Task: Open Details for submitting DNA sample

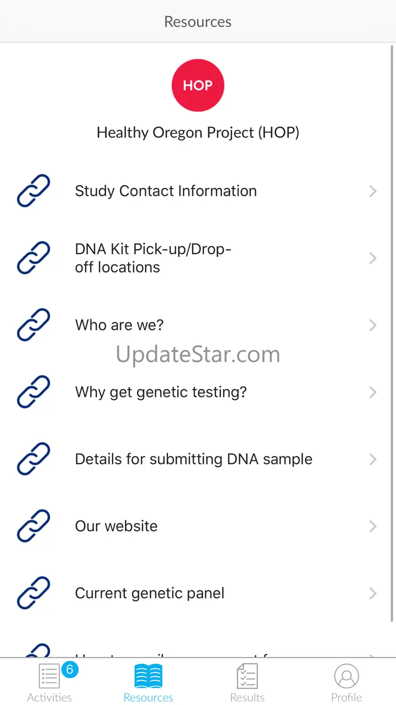Action: pyautogui.click(x=193, y=459)
